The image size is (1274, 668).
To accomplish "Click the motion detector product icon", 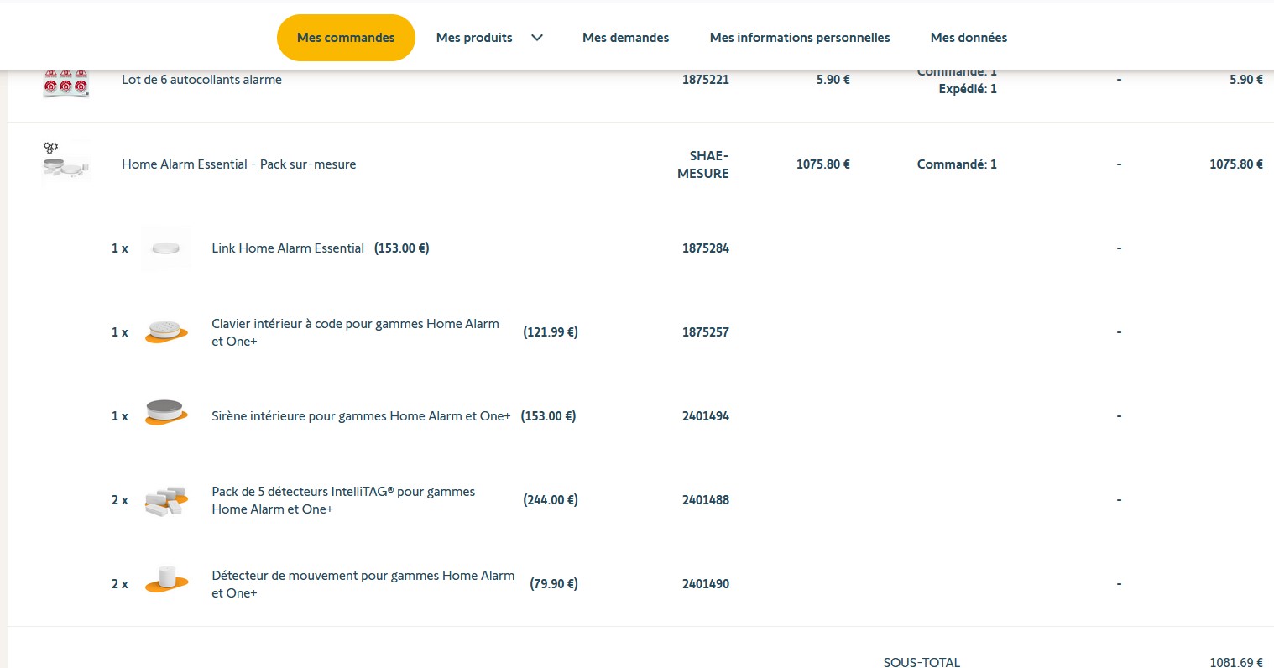I will 166,581.
